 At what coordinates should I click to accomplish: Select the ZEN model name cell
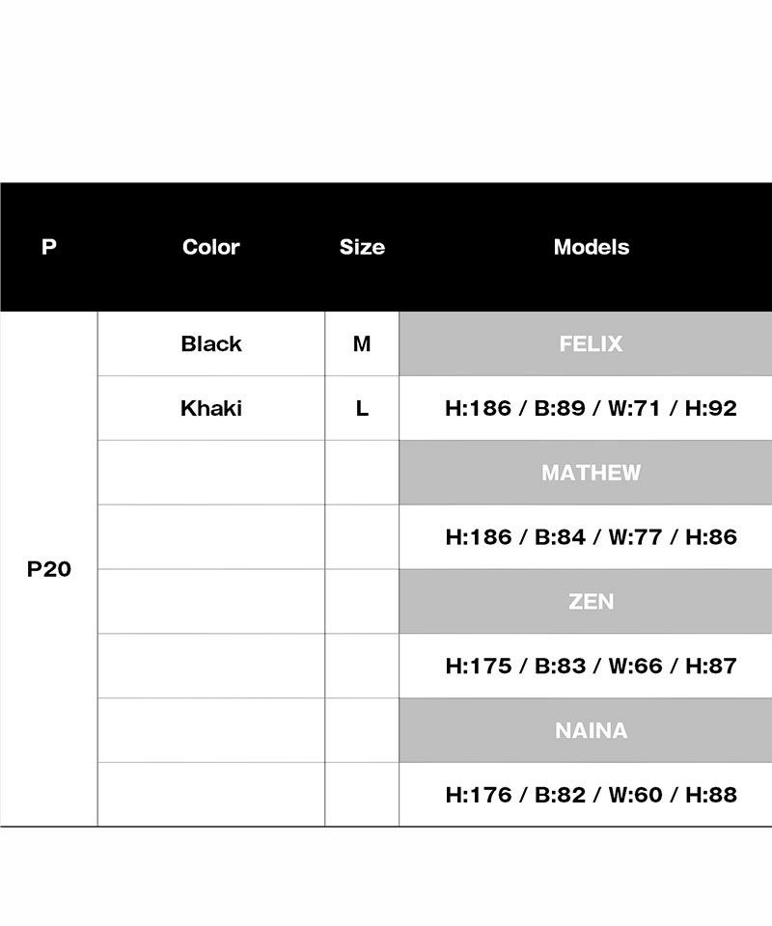coord(591,602)
